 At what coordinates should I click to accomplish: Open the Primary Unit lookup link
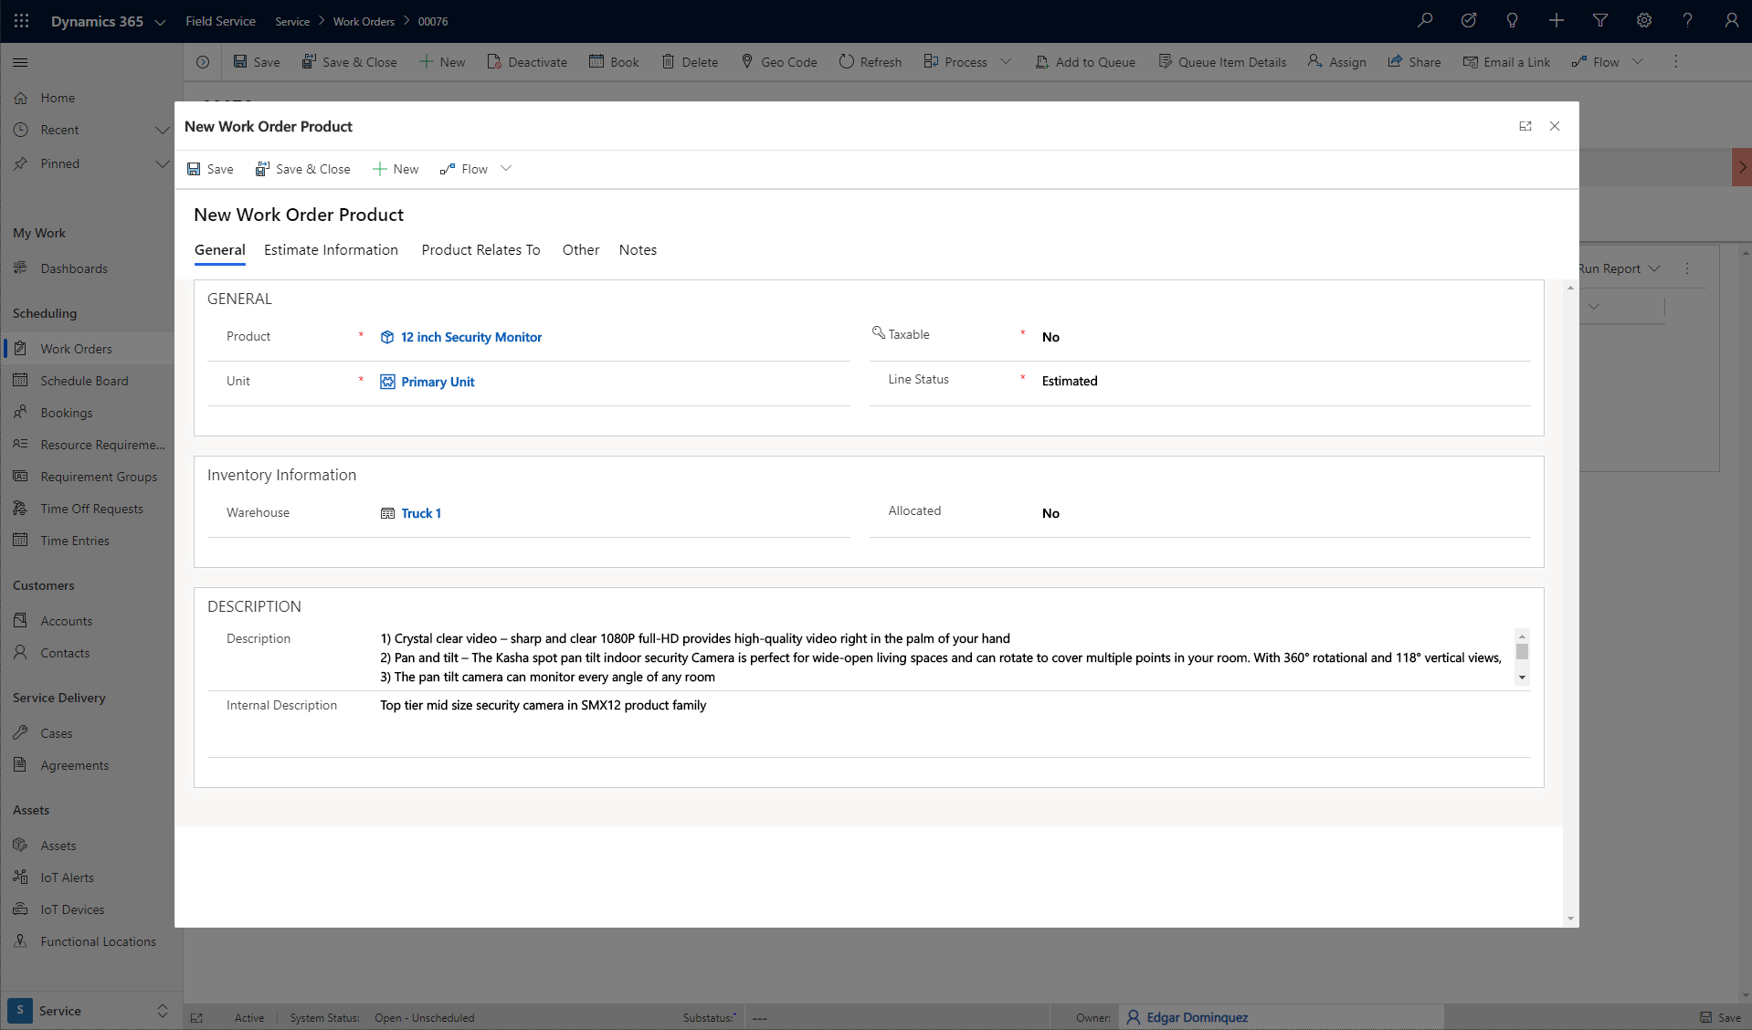[x=438, y=382]
